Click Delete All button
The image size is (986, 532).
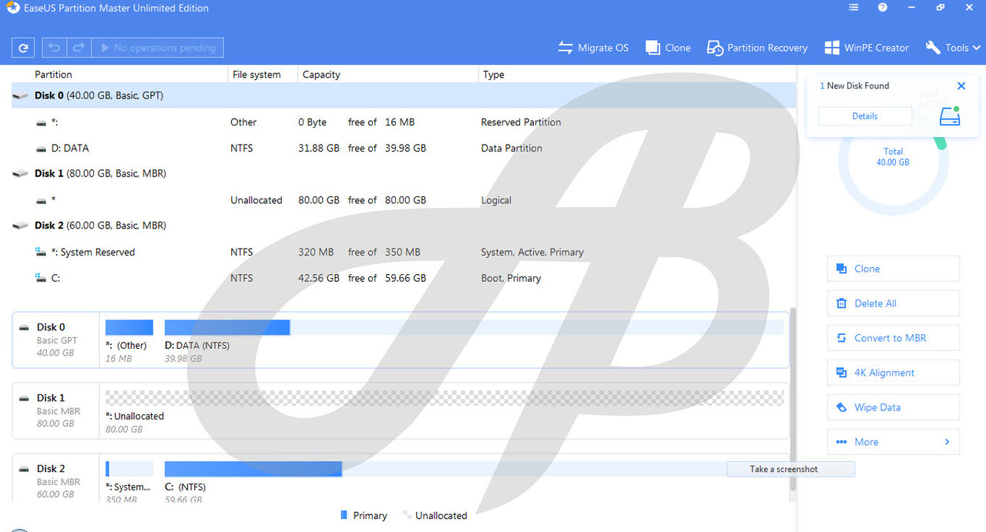tap(893, 303)
